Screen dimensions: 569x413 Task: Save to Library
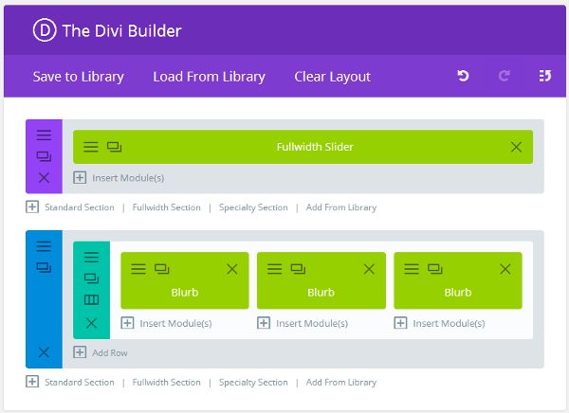click(x=78, y=77)
